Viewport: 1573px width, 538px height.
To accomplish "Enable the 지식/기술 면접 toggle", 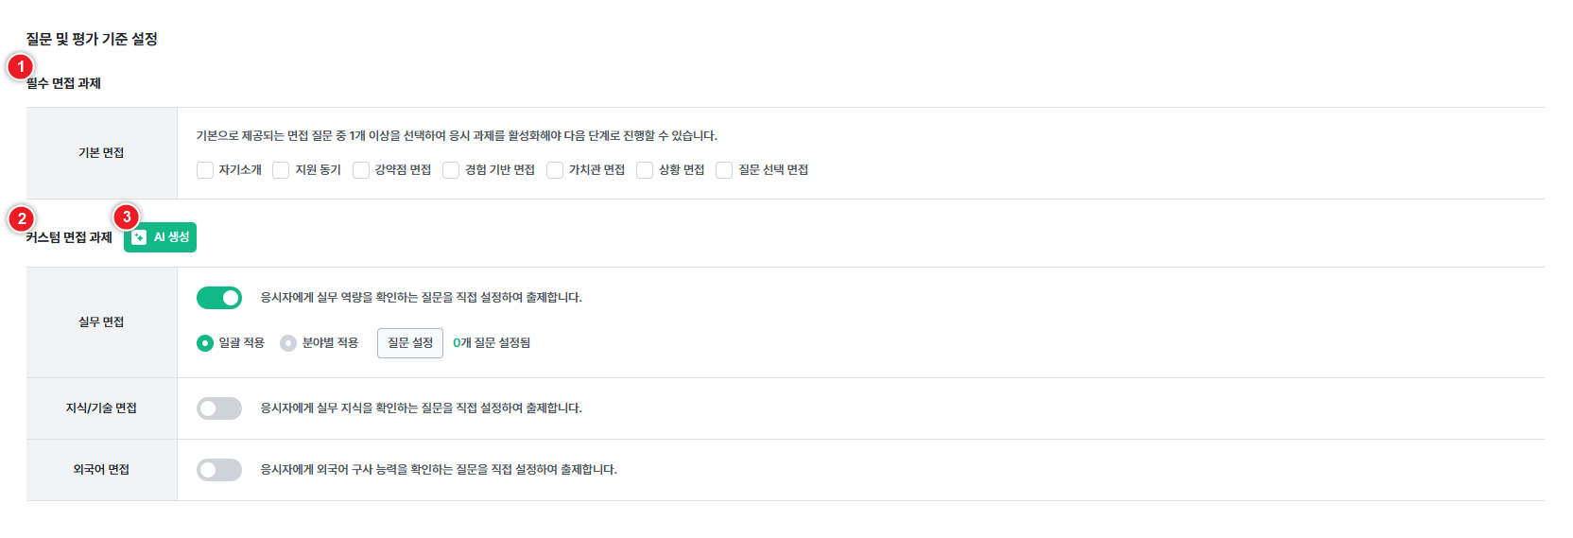I will click(219, 408).
